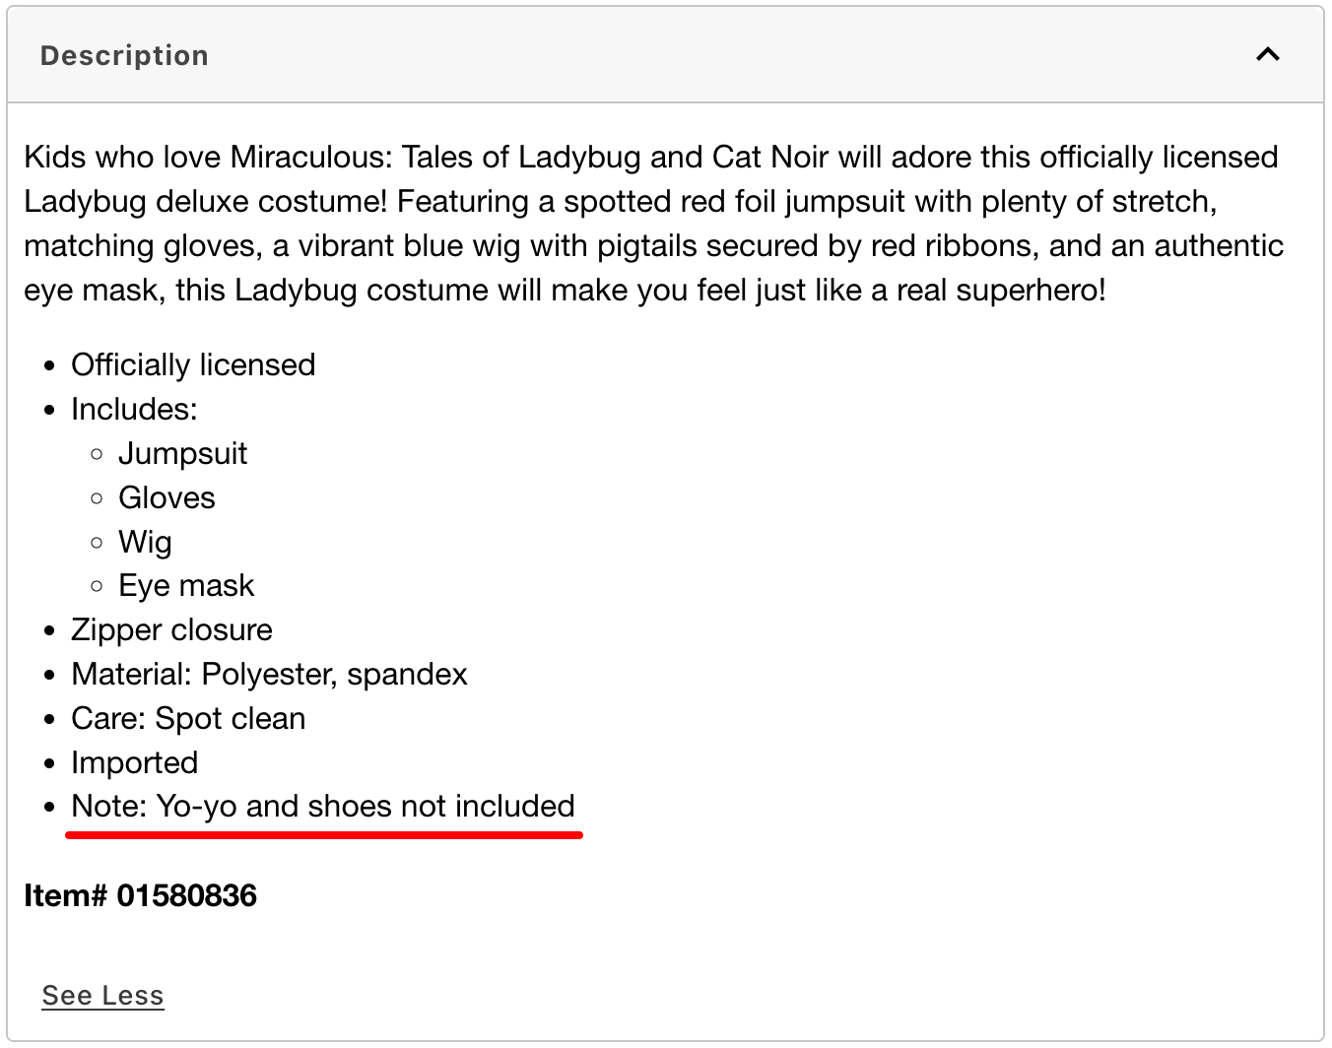The image size is (1332, 1048).
Task: Click the red underline beneath the note
Action: pos(324,834)
